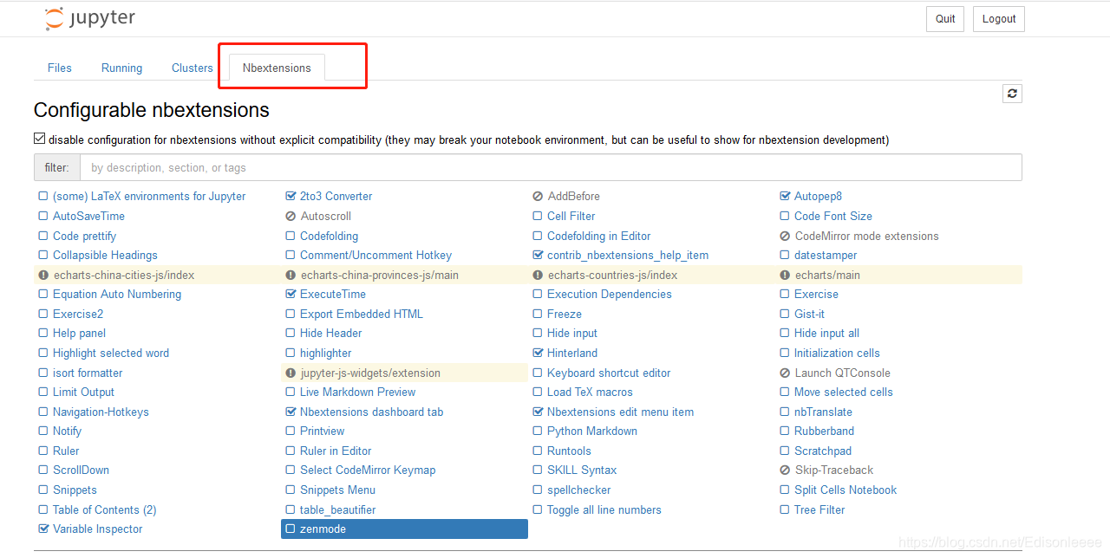Open the Comment/Uncomment Hotkey extension
Screen dimensions: 1110x558
[x=375, y=256]
